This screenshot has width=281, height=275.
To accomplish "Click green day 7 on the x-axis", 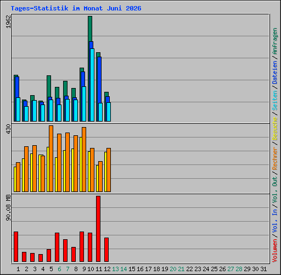I will (68, 269).
